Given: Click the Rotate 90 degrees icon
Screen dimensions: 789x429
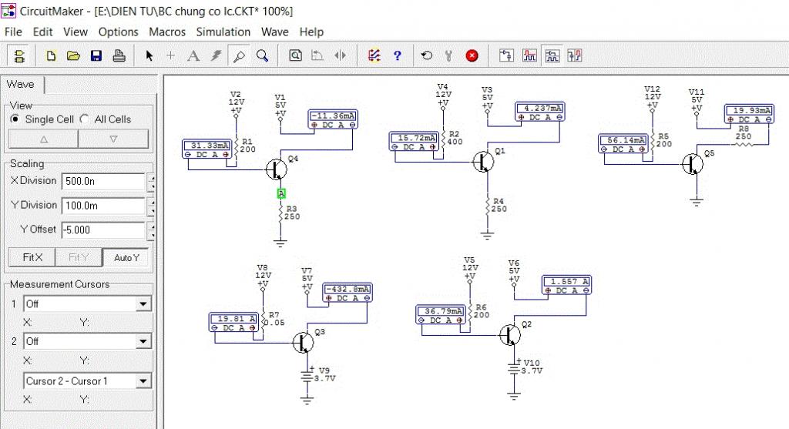Looking at the screenshot, I should tap(317, 55).
